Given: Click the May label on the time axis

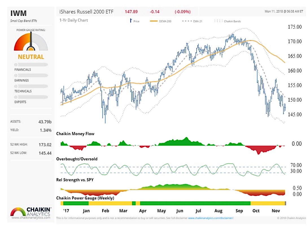Looking at the screenshot, I should pos(161,211).
